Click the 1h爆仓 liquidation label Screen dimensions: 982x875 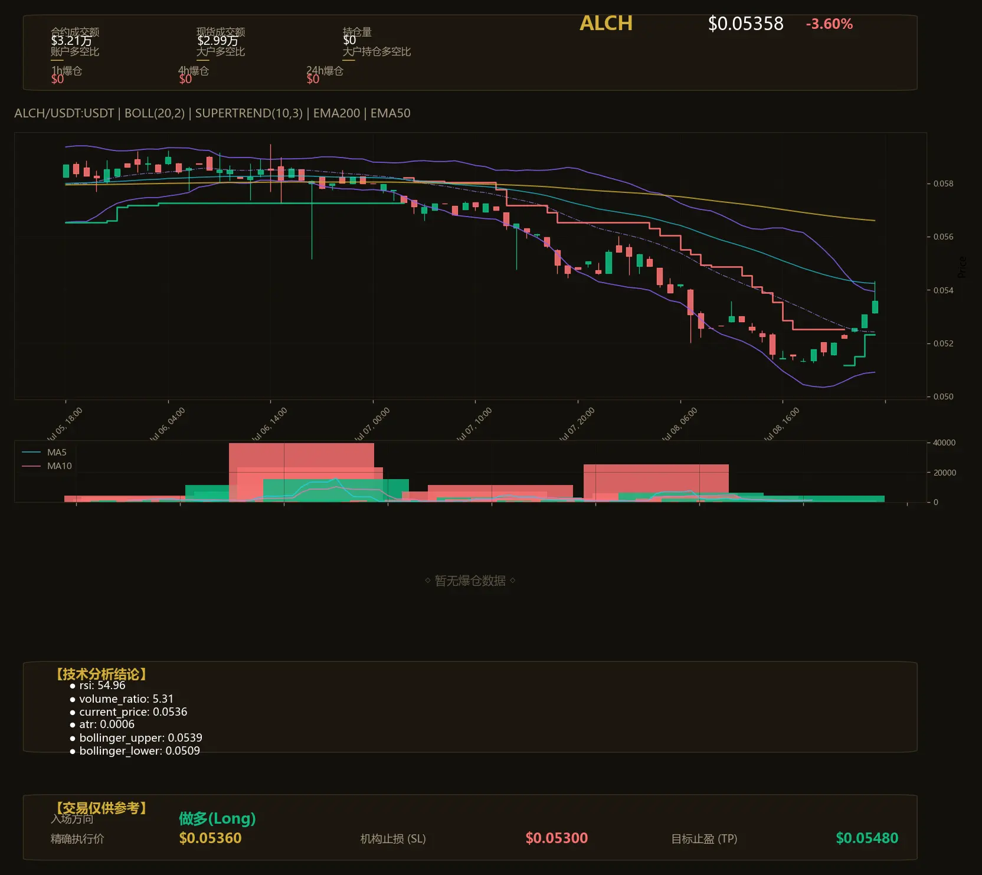tap(67, 71)
